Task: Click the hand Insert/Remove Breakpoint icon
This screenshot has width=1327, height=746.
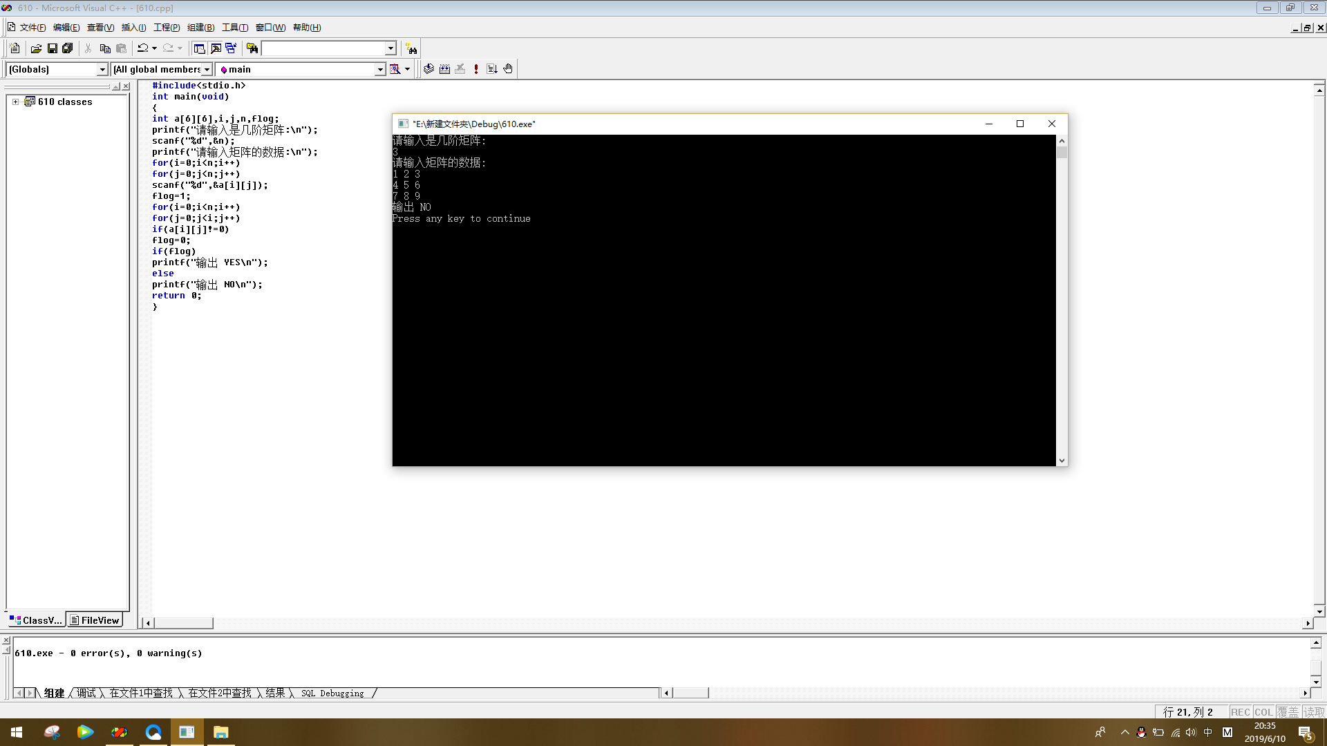Action: pyautogui.click(x=508, y=69)
